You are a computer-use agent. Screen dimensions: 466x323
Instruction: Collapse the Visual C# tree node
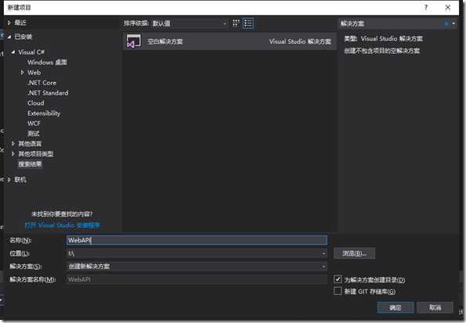(13, 52)
